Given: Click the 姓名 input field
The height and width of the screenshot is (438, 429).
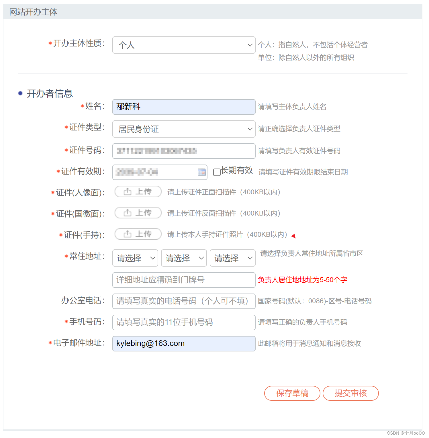Looking at the screenshot, I should click(184, 107).
